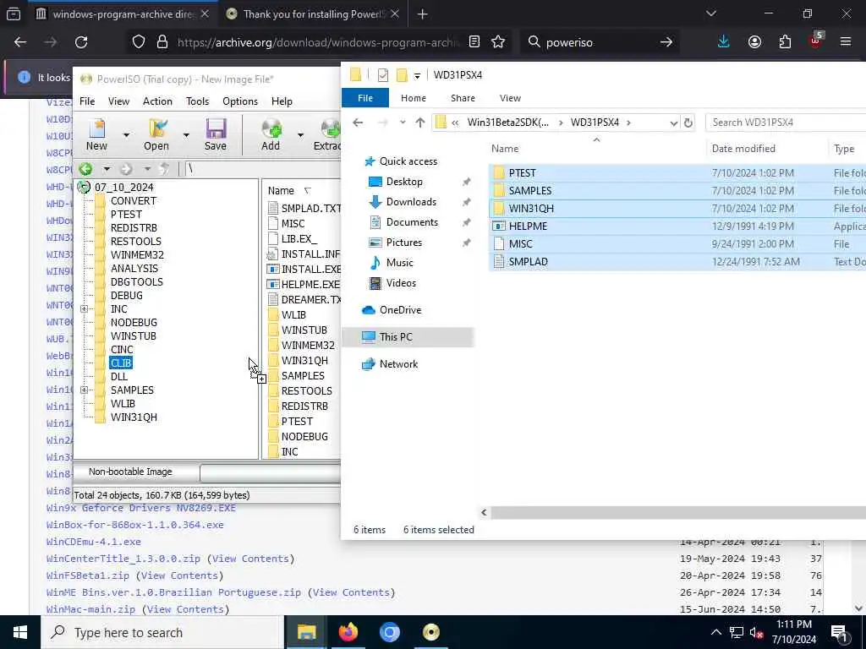Switch to windows-program-archive browser tab
Image resolution: width=866 pixels, height=649 pixels.
[123, 14]
